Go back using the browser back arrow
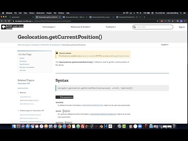188x141 pixels. tap(2, 21)
